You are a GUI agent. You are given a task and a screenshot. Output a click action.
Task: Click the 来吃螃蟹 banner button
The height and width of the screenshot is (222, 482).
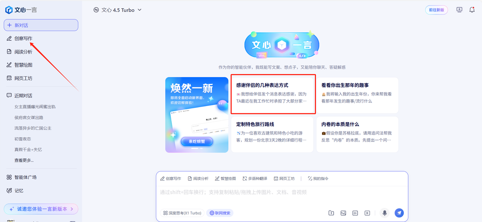pyautogui.click(x=197, y=141)
